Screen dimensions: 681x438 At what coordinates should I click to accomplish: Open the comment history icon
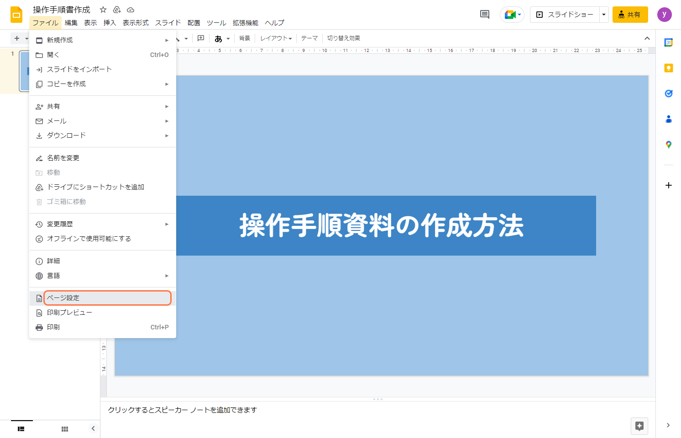point(485,15)
